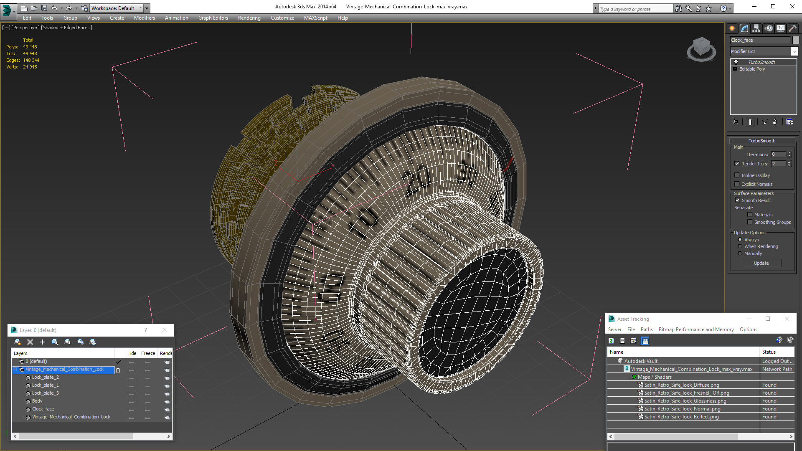Select When Rendering update option

(740, 246)
